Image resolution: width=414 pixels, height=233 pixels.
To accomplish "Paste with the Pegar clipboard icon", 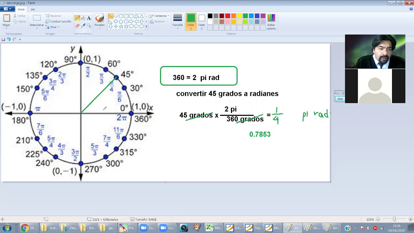I will pyautogui.click(x=6, y=18).
